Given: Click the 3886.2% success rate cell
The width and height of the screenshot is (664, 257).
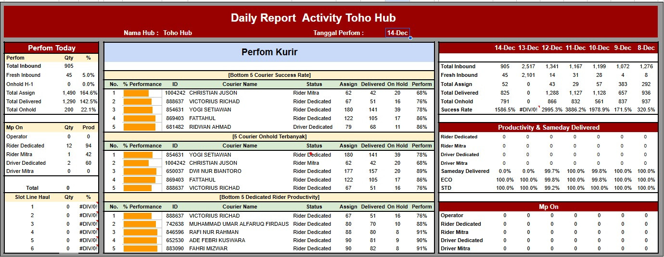Looking at the screenshot, I should pos(575,110).
